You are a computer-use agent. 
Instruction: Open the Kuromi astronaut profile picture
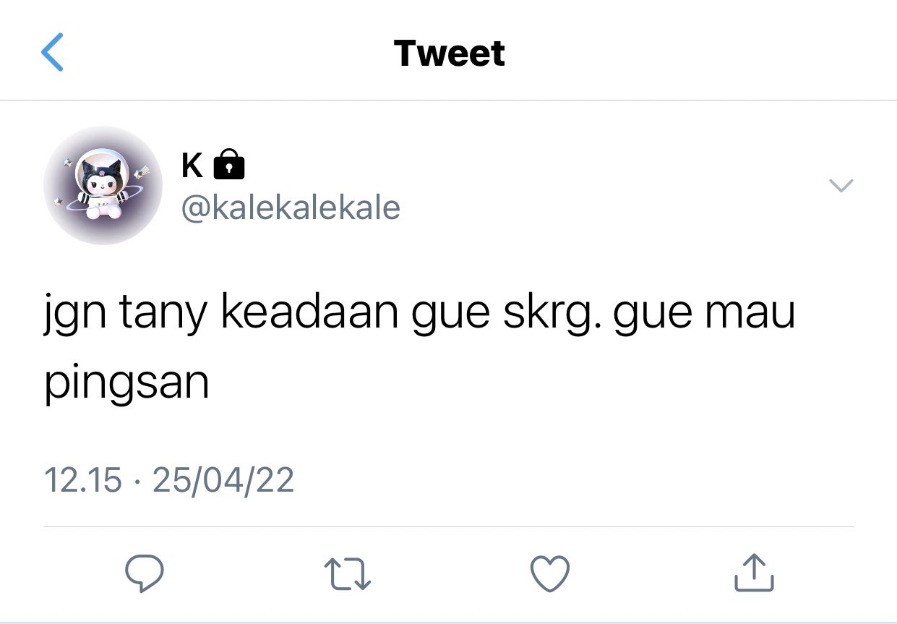pos(102,185)
